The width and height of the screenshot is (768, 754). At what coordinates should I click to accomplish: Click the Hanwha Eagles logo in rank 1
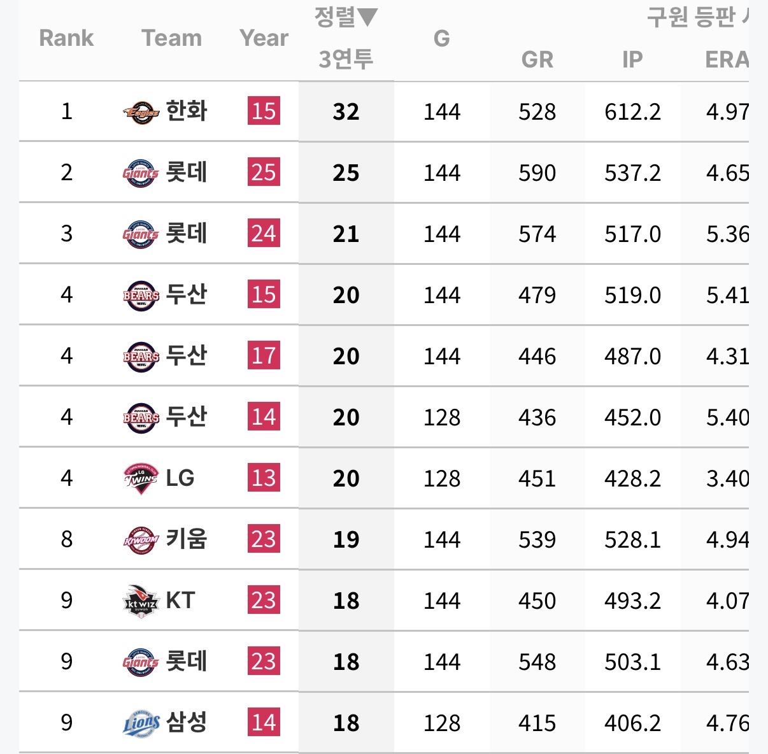141,112
